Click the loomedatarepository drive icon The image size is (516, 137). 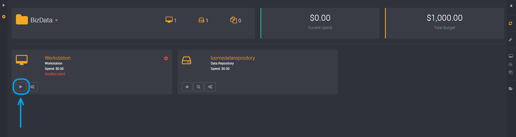point(186,60)
